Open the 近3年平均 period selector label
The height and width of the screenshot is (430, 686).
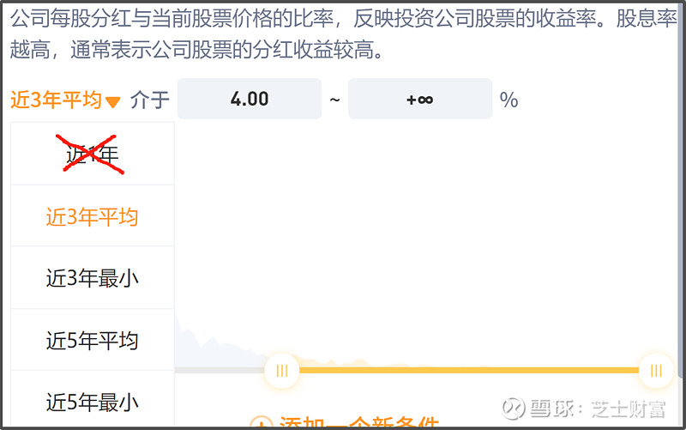click(x=56, y=100)
